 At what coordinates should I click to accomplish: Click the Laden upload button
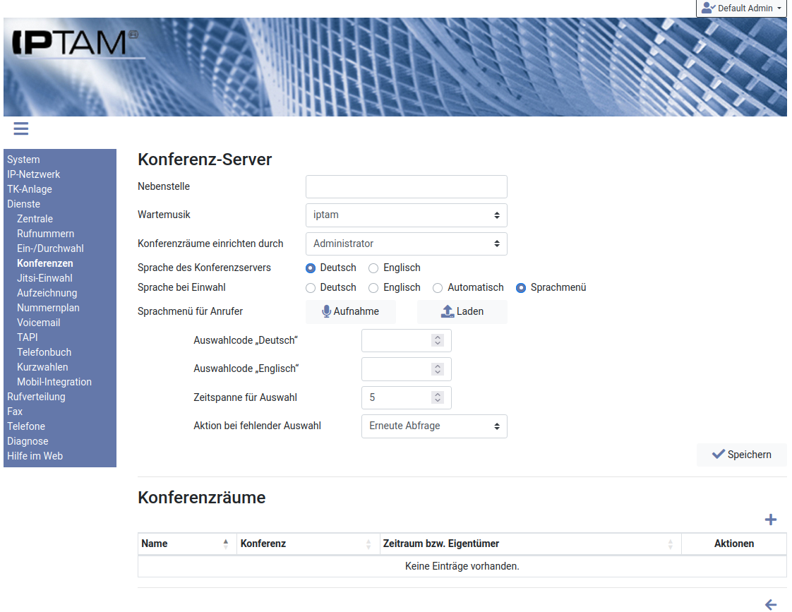[x=462, y=311]
